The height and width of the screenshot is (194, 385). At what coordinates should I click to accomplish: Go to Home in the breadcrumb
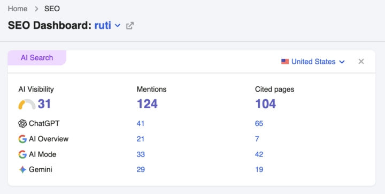(18, 9)
